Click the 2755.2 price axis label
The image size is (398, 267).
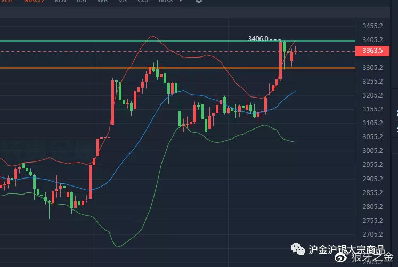pos(372,221)
